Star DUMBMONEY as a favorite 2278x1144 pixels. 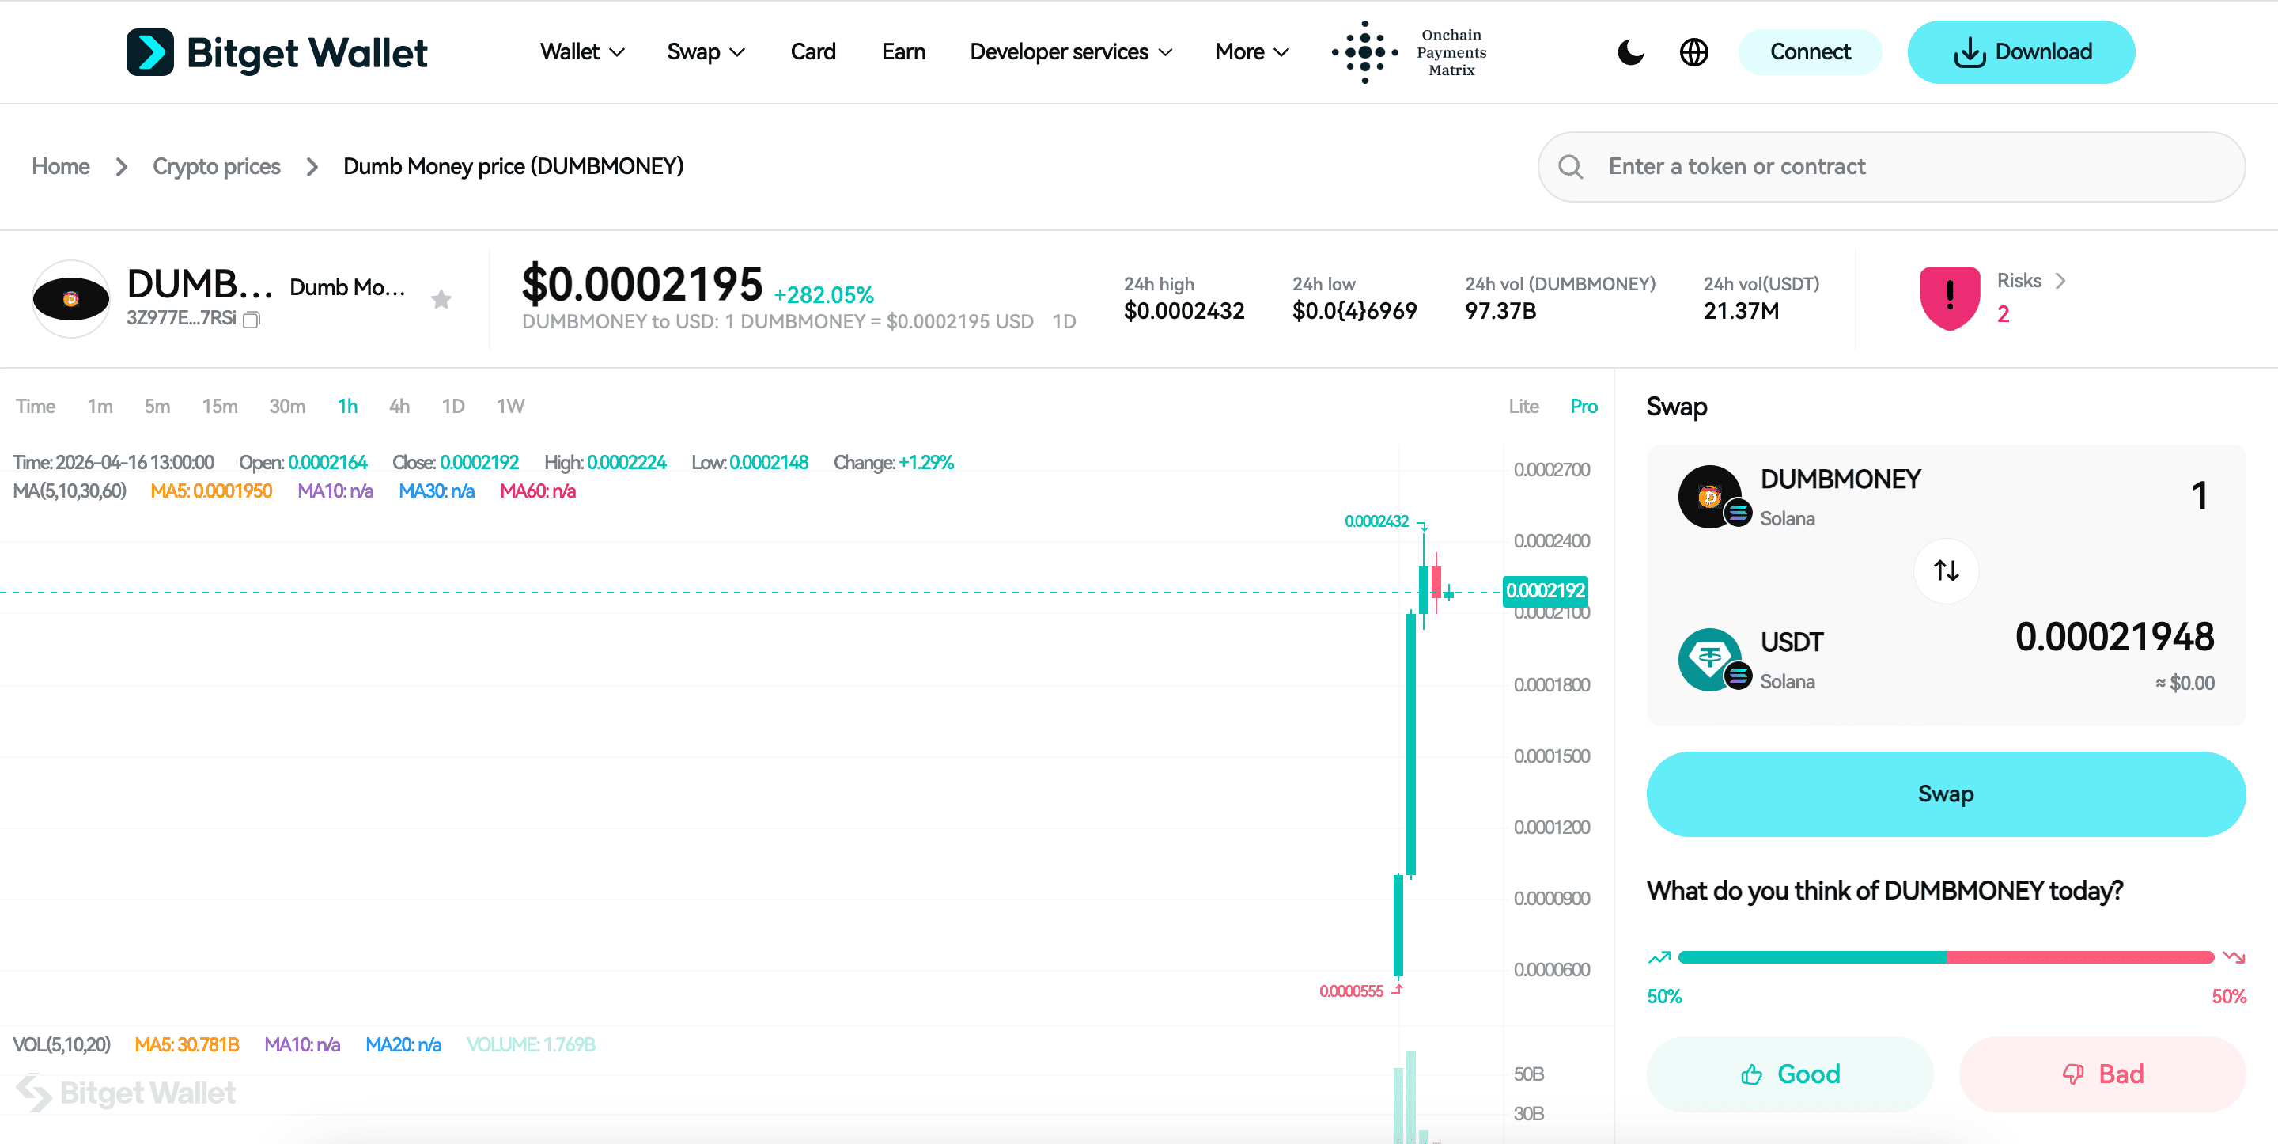pyautogui.click(x=441, y=299)
